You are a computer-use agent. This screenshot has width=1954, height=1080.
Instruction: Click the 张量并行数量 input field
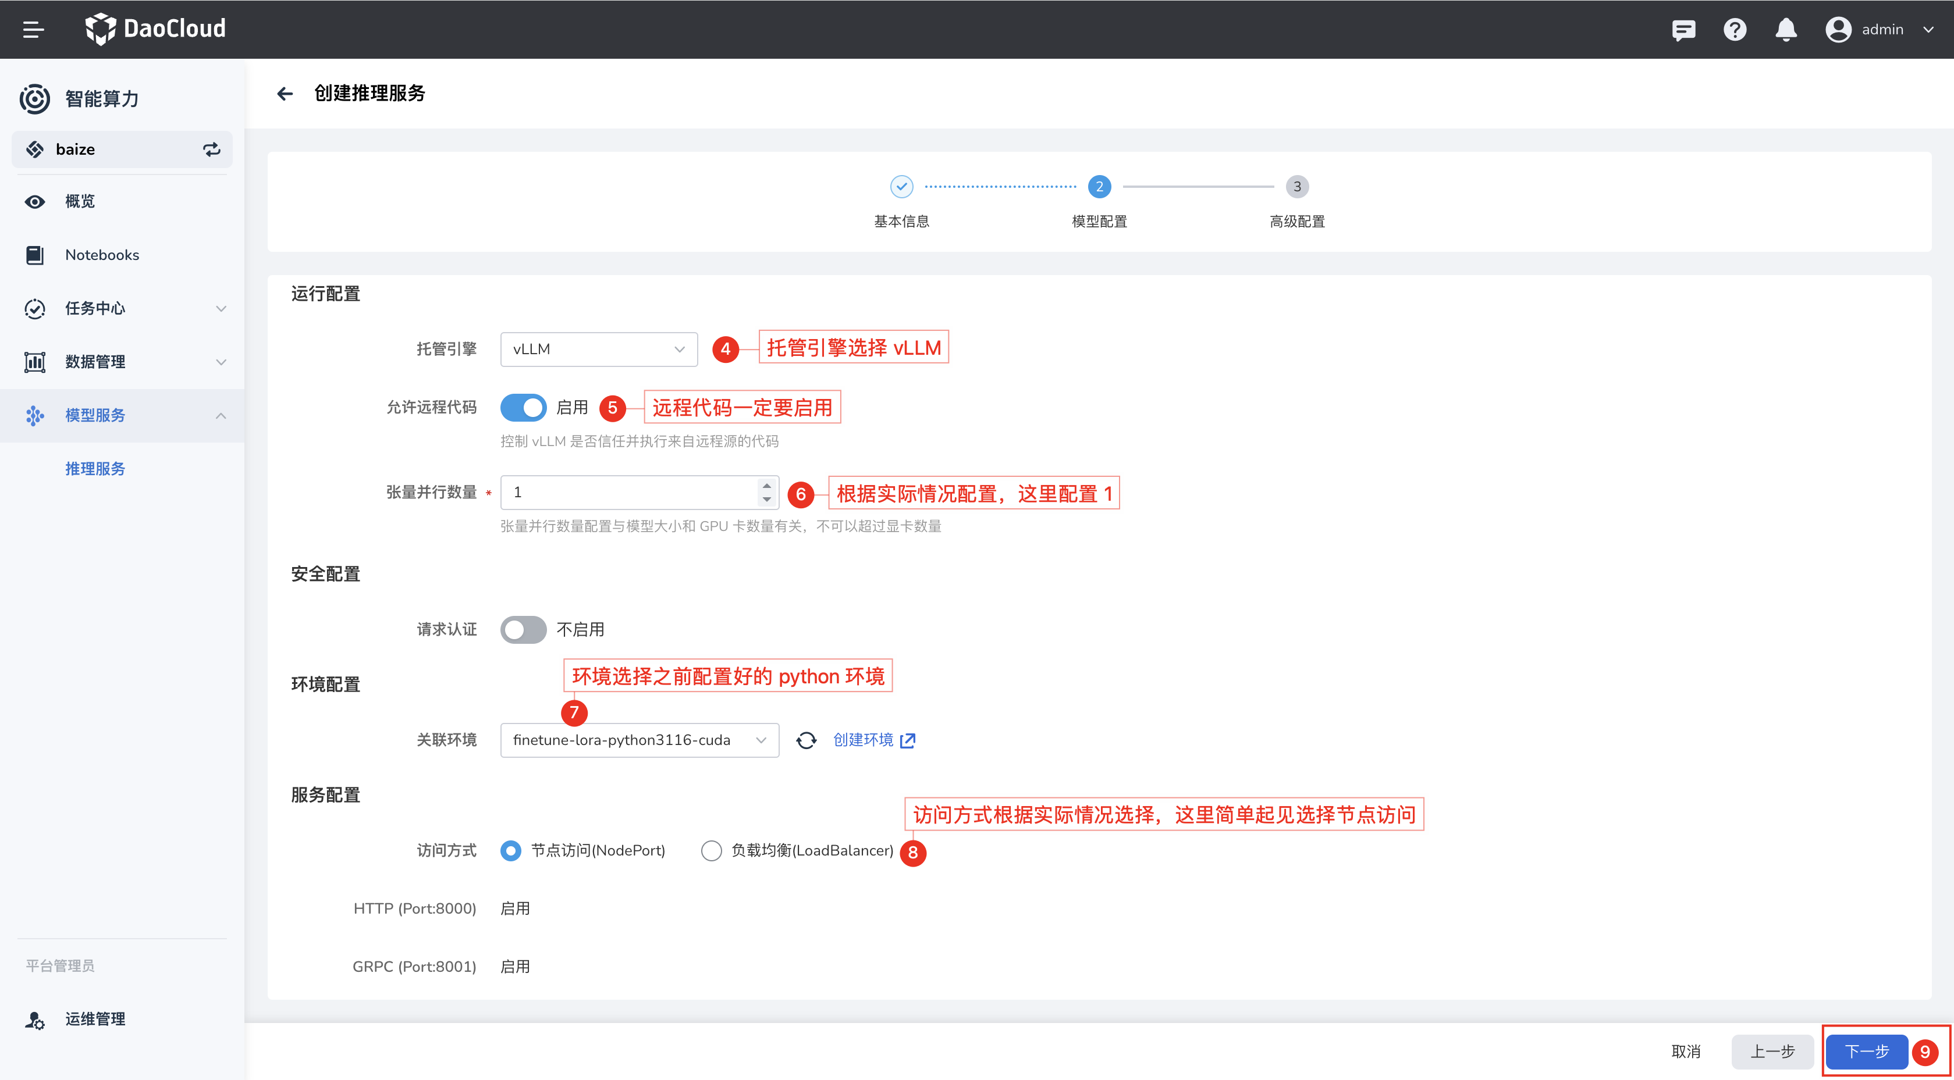click(630, 493)
